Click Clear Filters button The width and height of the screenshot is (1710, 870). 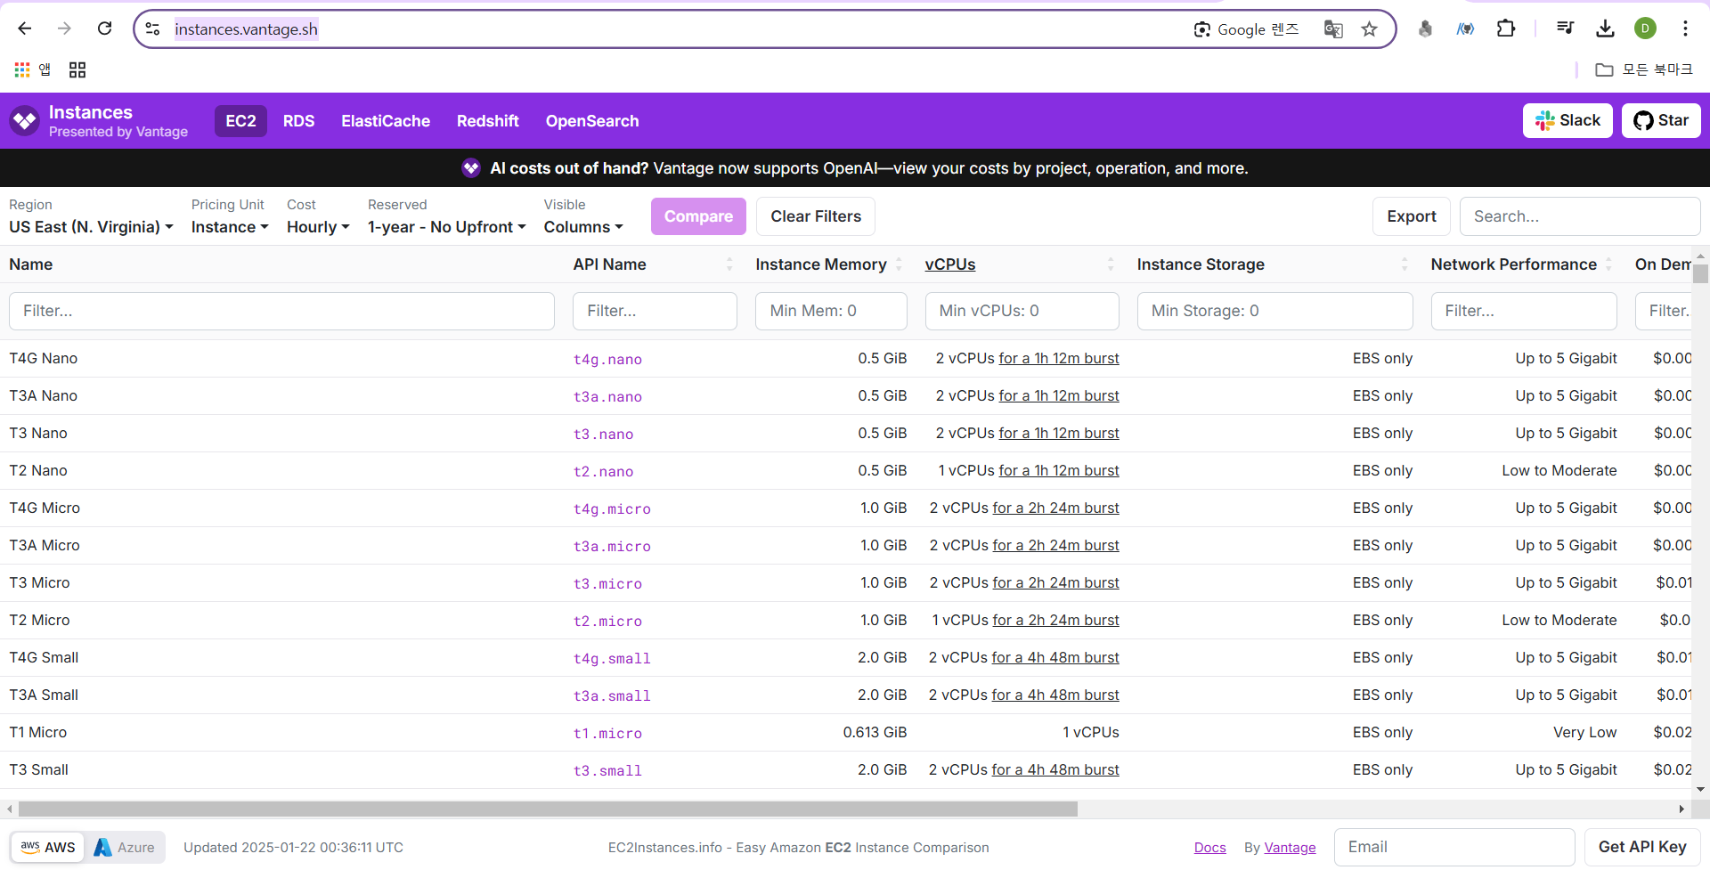(x=816, y=216)
